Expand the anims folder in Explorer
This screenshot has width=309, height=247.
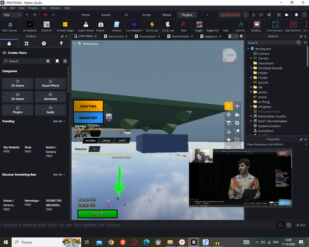(x=251, y=92)
